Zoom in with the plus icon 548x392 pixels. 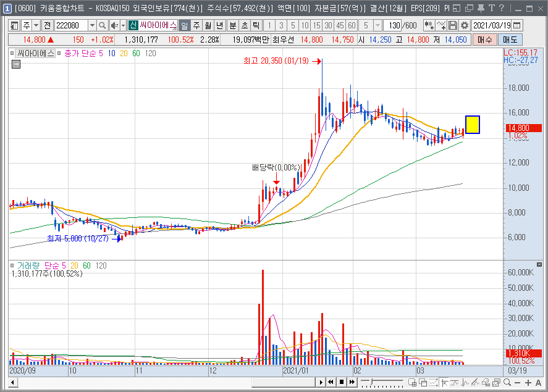pos(528,383)
